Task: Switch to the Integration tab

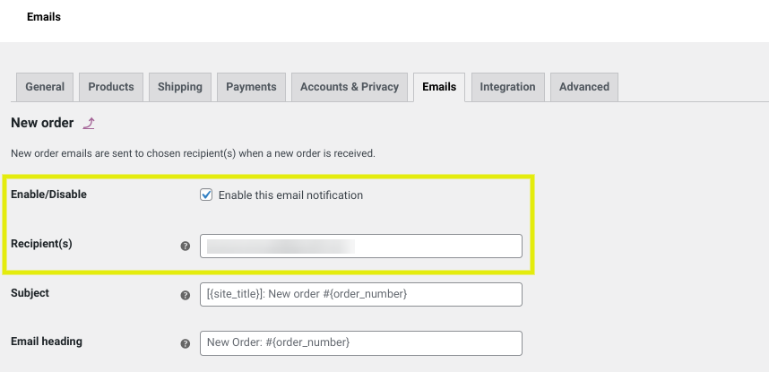Action: pos(507,87)
